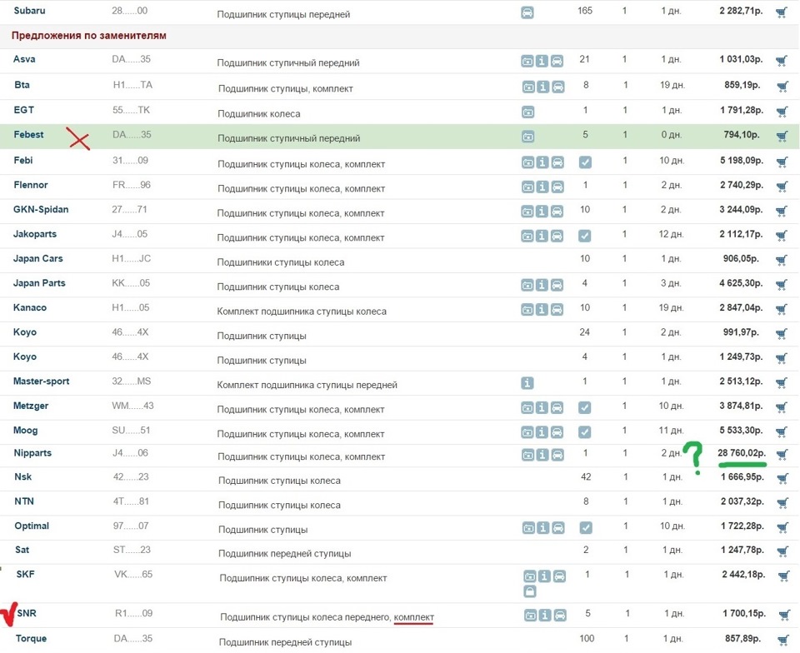Screen dimensions: 800x653
Task: Open photo icon in Asva row
Action: tap(527, 61)
